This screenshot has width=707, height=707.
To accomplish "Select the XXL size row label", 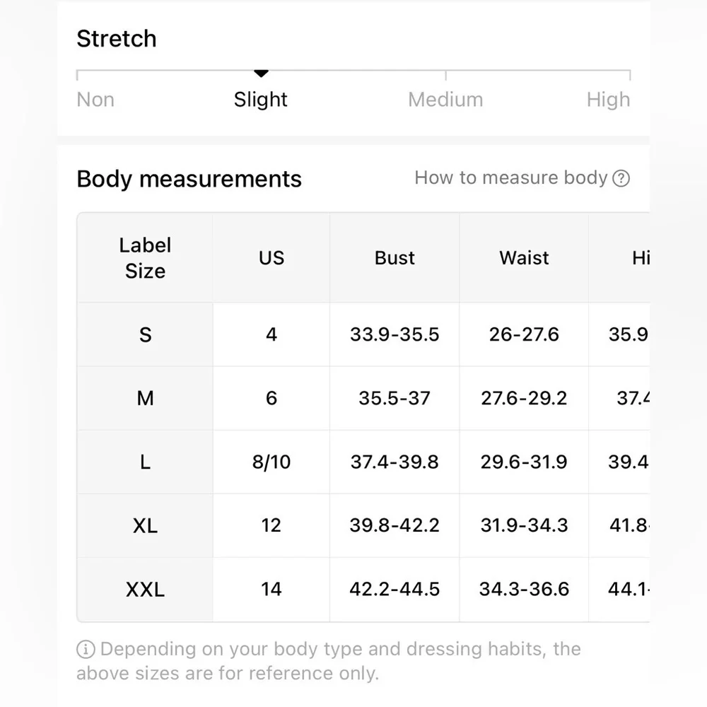I will [x=145, y=590].
